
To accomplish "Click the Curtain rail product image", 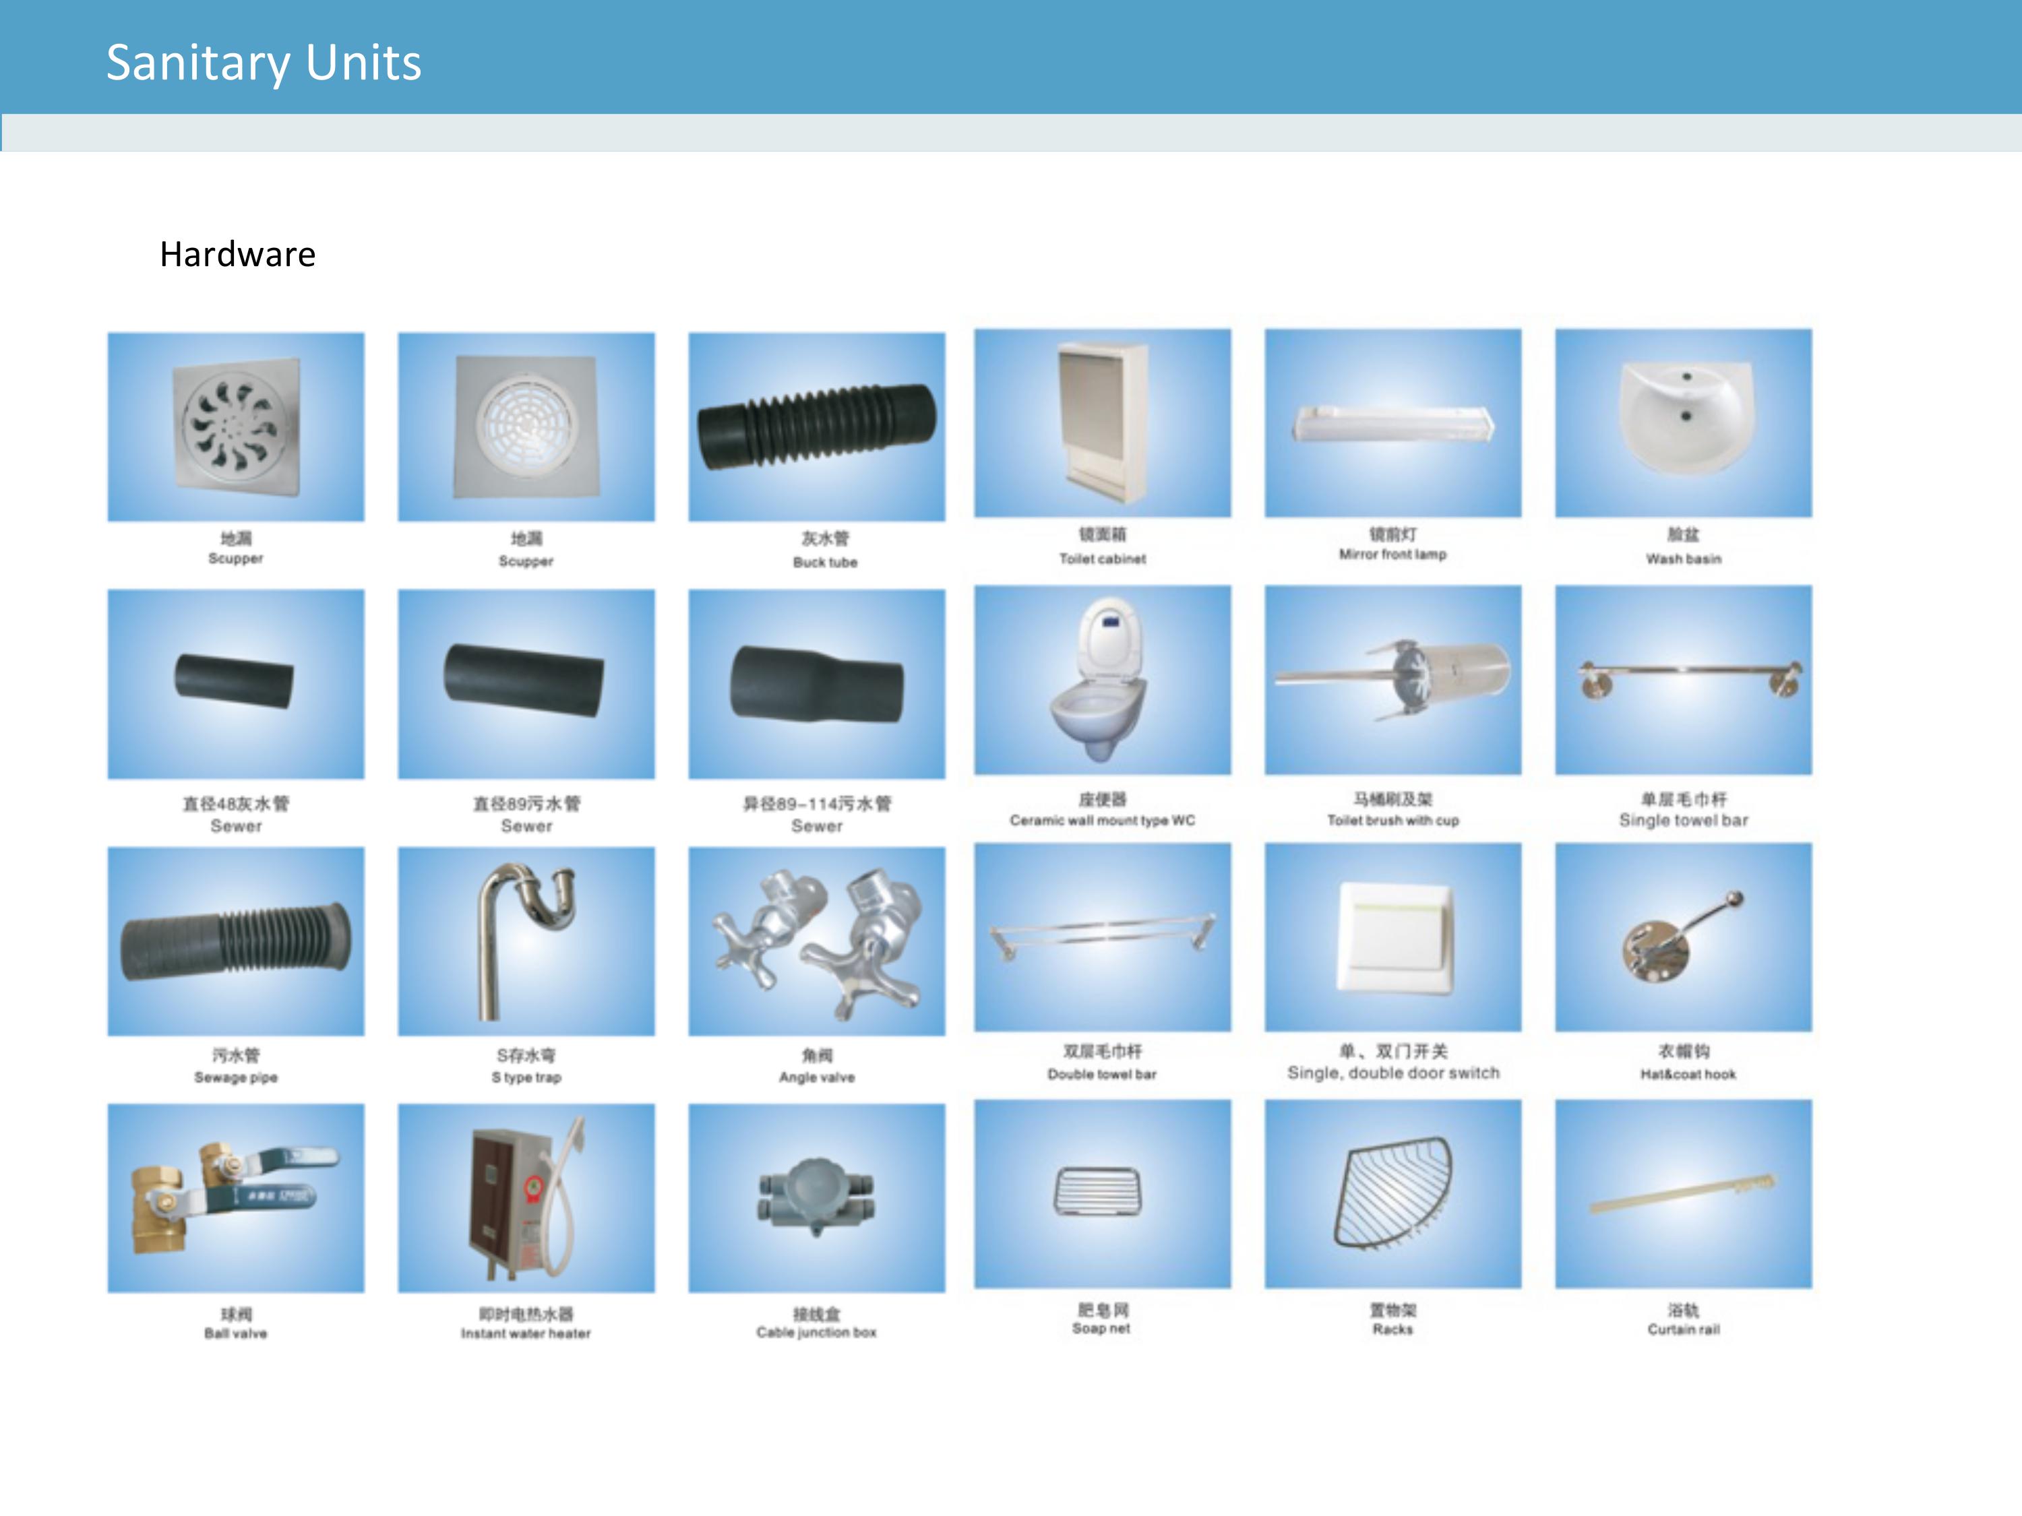I will (x=1684, y=1195).
